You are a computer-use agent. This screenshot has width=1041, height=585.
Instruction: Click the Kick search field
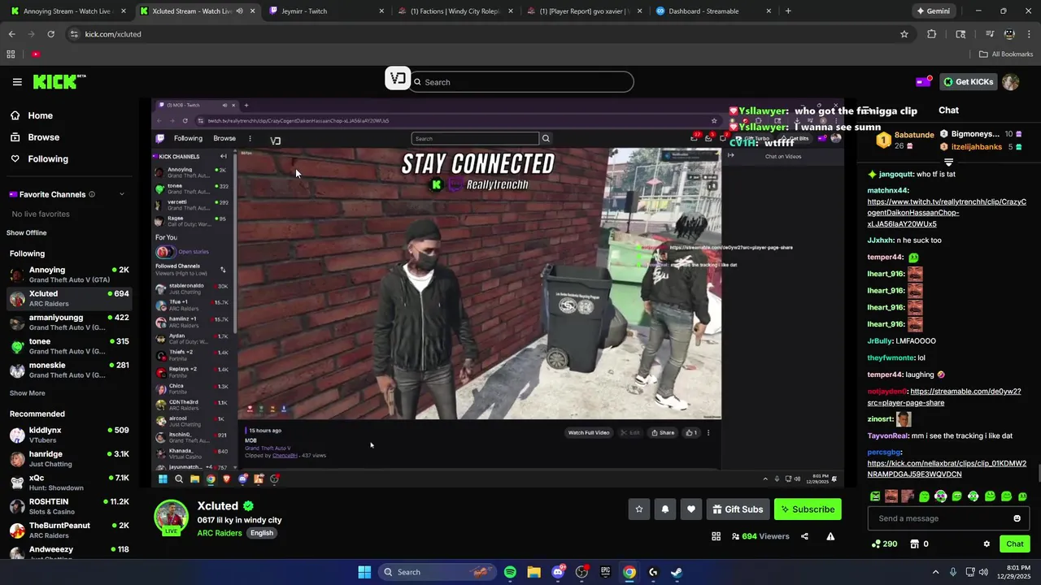[520, 82]
